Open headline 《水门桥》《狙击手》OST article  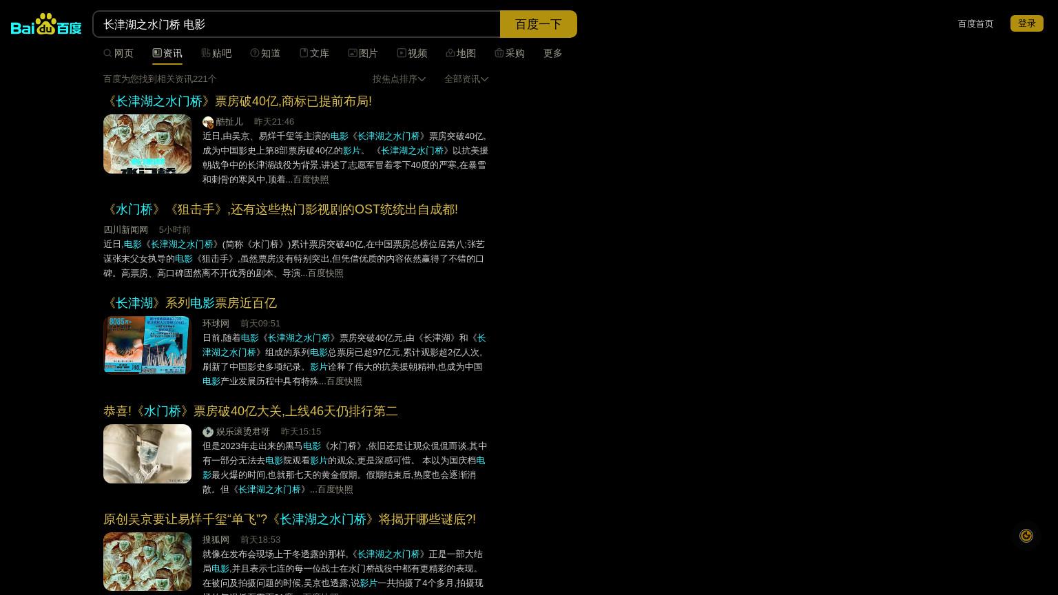pos(280,209)
